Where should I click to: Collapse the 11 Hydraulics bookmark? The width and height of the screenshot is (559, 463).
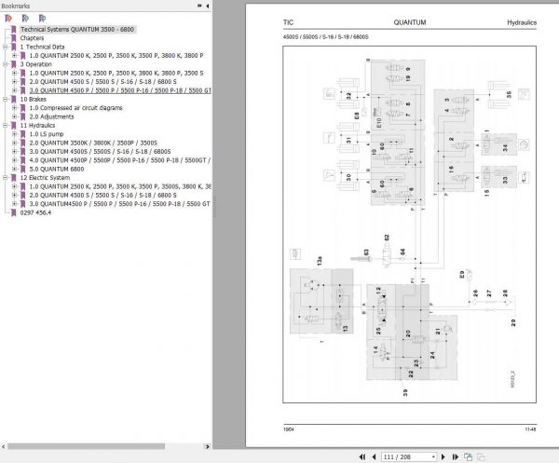click(5, 125)
